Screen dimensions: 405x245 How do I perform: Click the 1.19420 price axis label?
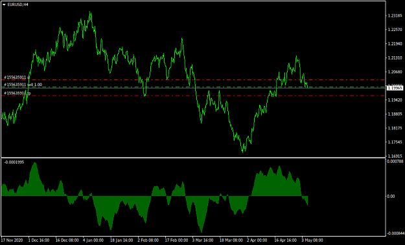[x=395, y=100]
